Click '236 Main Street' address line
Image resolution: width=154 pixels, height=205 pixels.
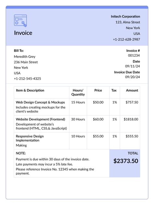tap(26, 62)
